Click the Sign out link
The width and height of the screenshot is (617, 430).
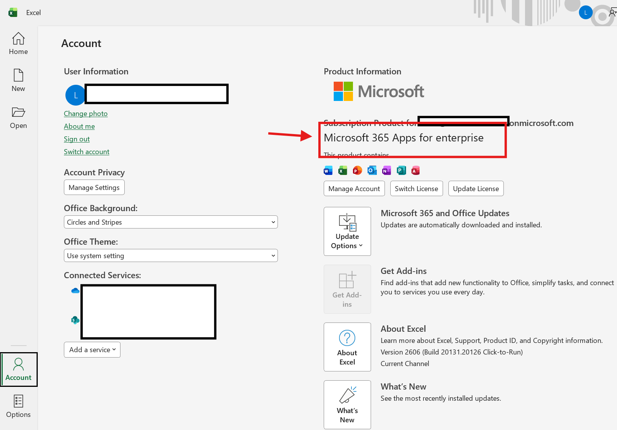(77, 139)
